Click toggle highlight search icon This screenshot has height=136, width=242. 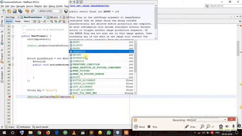point(64,21)
